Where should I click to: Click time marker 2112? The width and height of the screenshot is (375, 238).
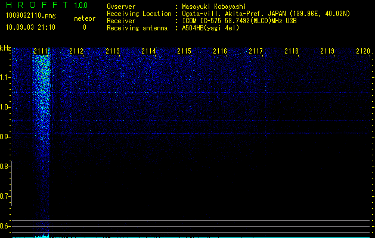tap(76, 51)
